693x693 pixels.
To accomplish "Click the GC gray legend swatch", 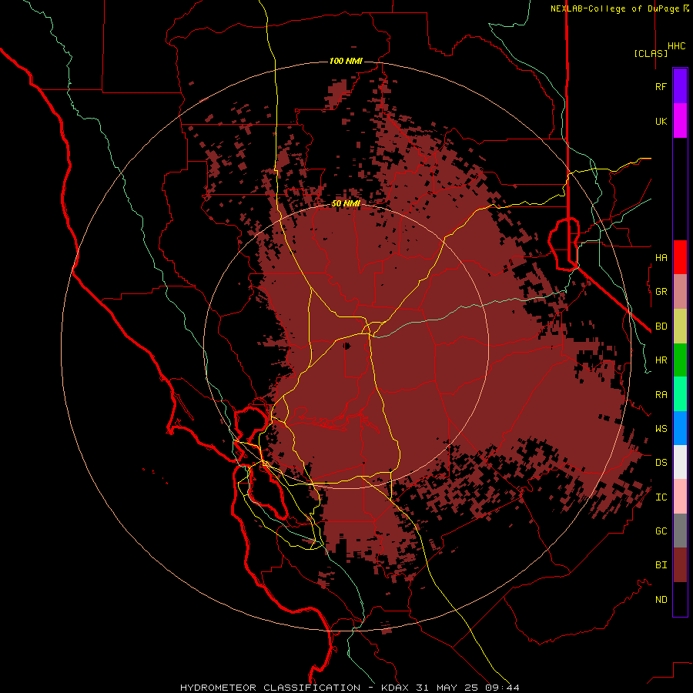I will (x=680, y=531).
